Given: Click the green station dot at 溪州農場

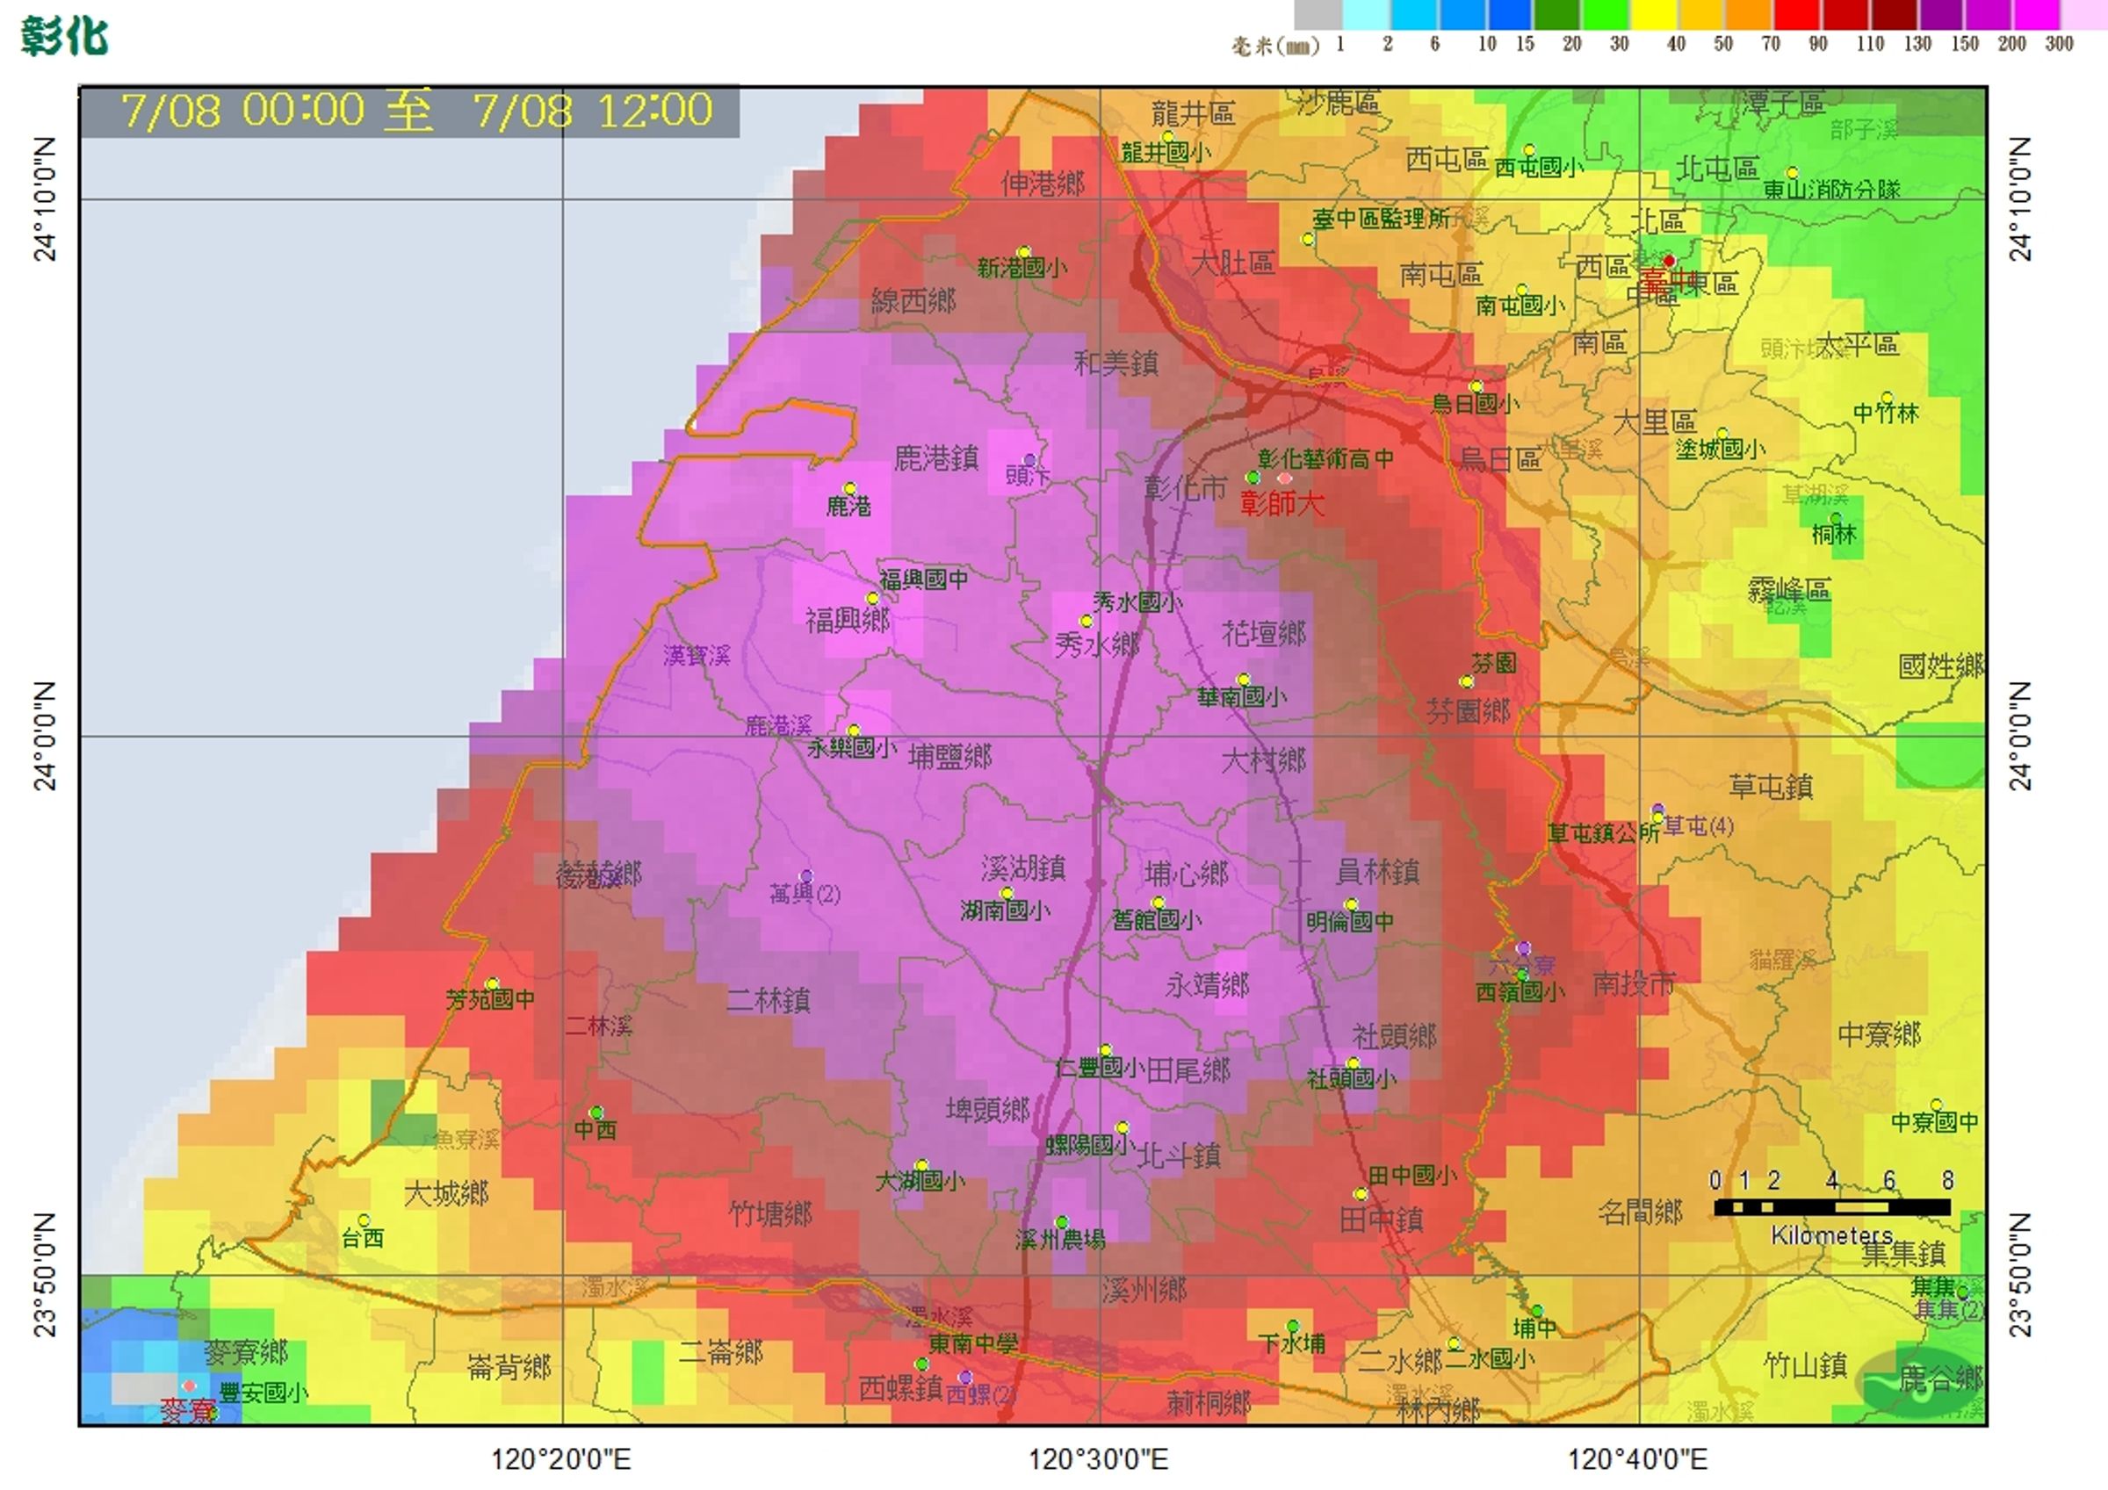Looking at the screenshot, I should 1062,1222.
